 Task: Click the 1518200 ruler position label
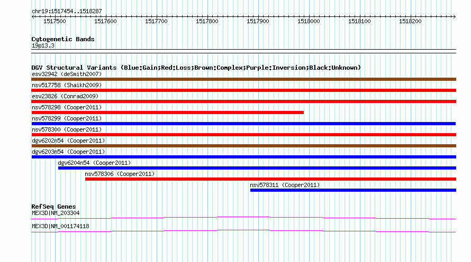click(410, 21)
